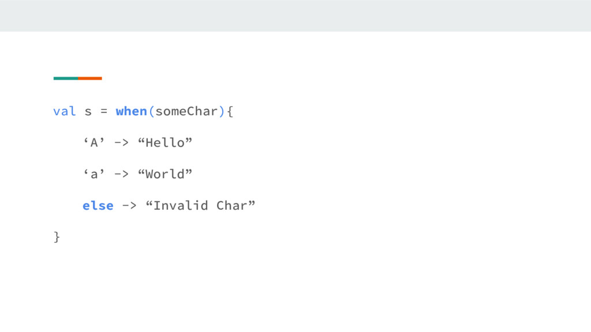The image size is (591, 332).
Task: Select the blue "when" keyword
Action: [131, 111]
